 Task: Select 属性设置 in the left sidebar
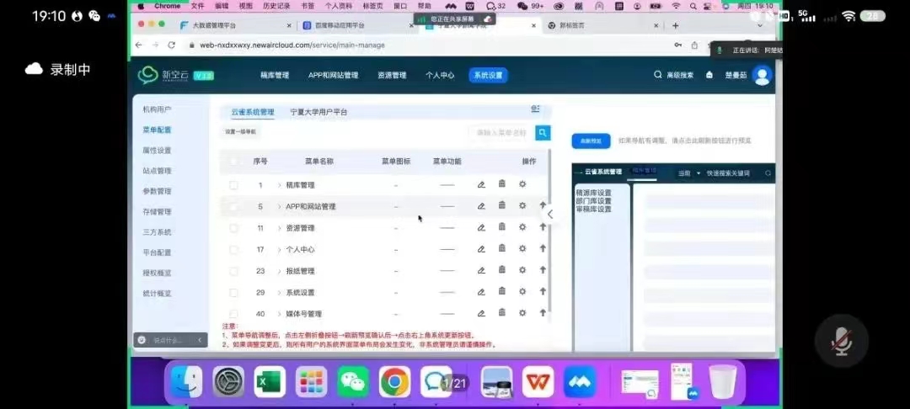pyautogui.click(x=157, y=151)
